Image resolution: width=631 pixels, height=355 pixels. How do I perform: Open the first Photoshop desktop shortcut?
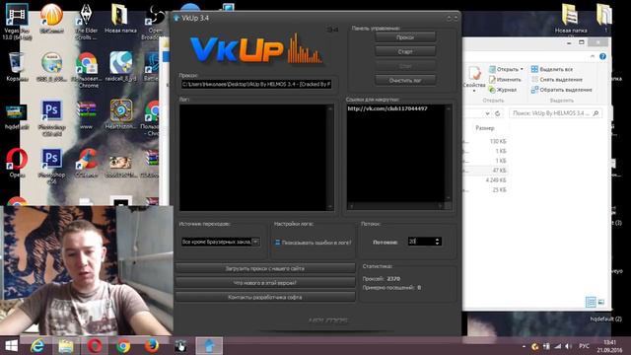tap(51, 117)
